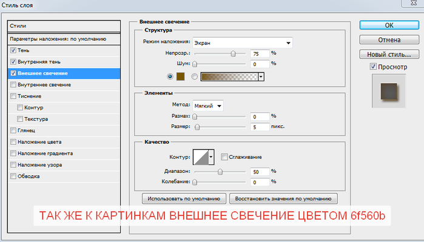Open the Контур contour picker arrow
424x242 pixels.
coord(211,157)
